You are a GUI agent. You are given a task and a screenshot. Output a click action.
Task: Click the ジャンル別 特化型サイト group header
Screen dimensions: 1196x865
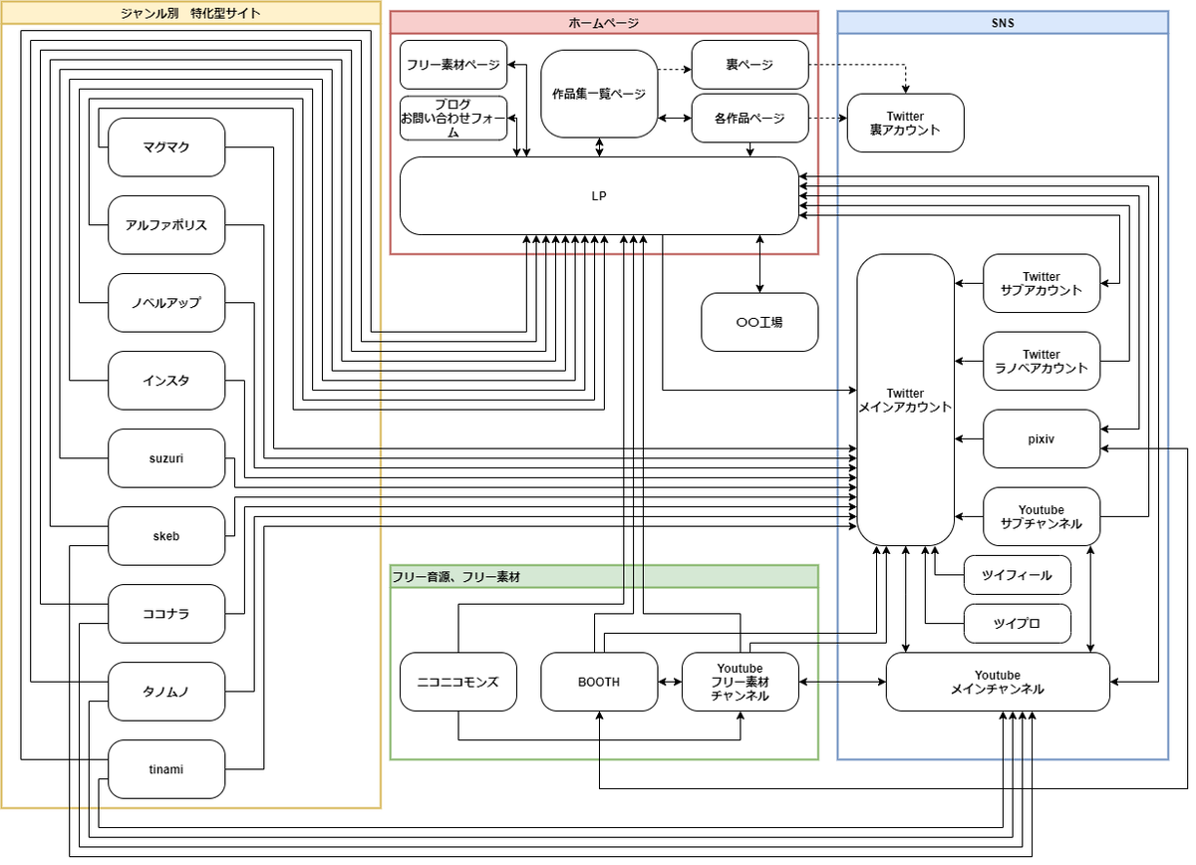click(191, 13)
